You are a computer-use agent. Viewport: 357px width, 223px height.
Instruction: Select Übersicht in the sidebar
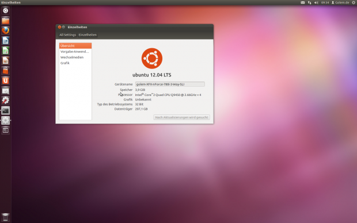pos(75,45)
